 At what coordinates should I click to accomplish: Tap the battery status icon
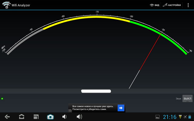tap(190, 117)
